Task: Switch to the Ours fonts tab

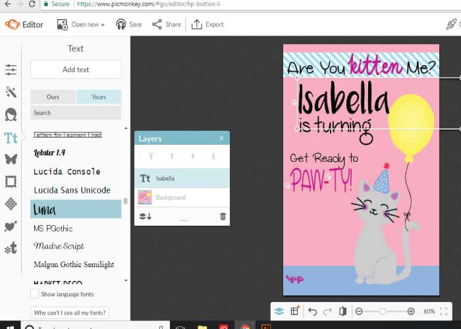Action: (x=53, y=97)
